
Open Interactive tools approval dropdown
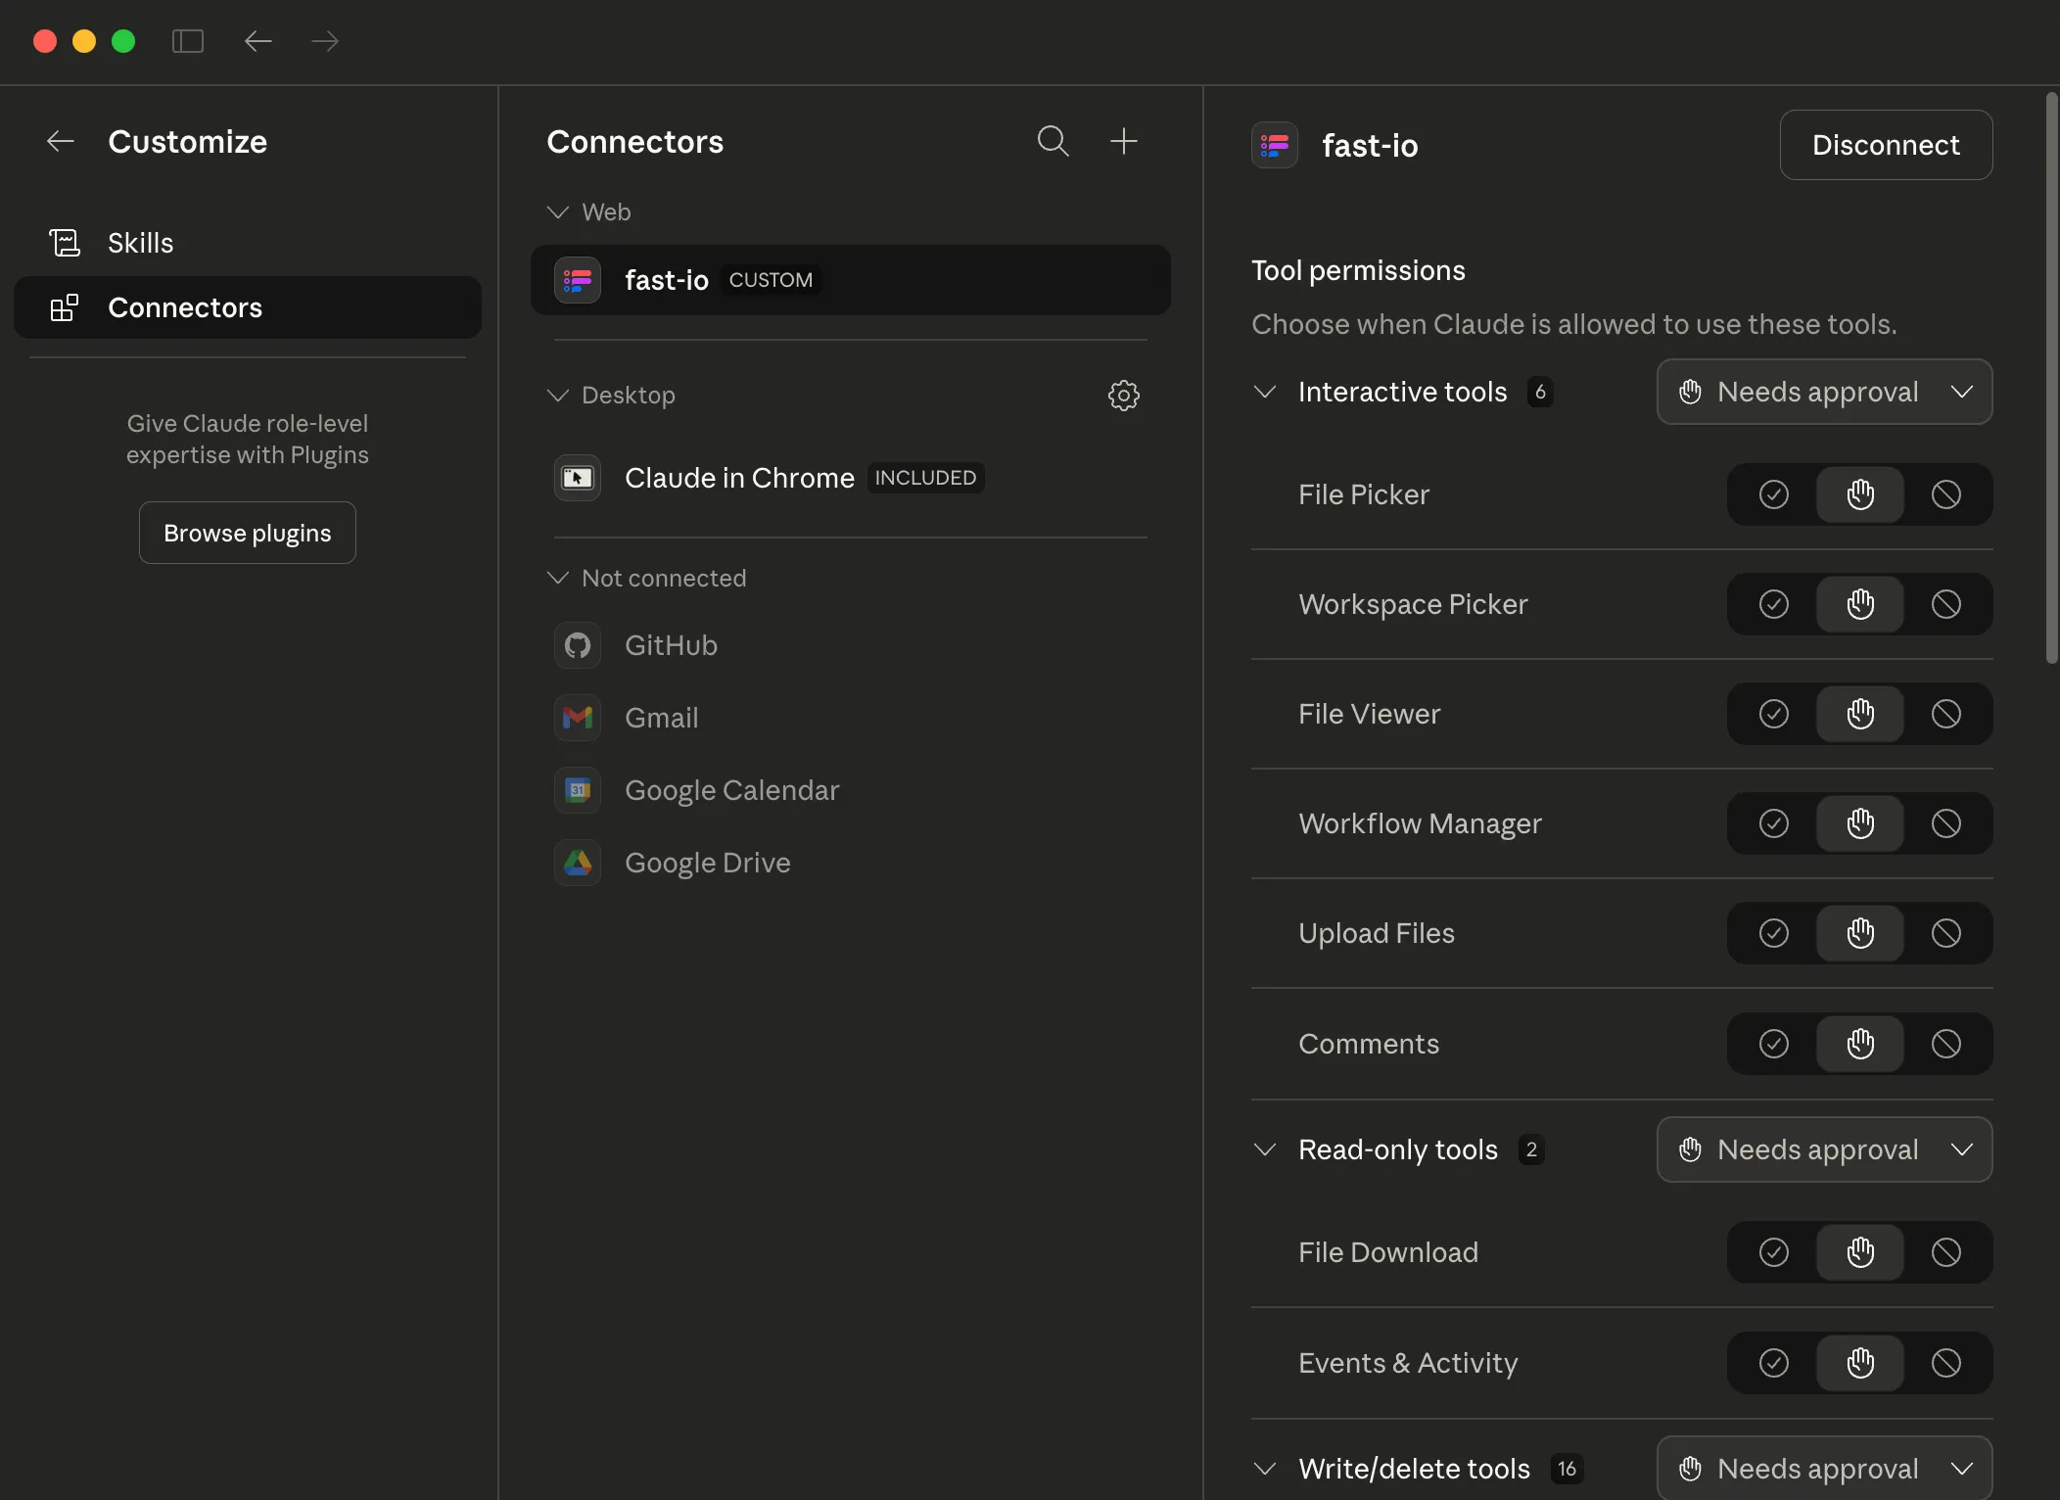[x=1824, y=392]
